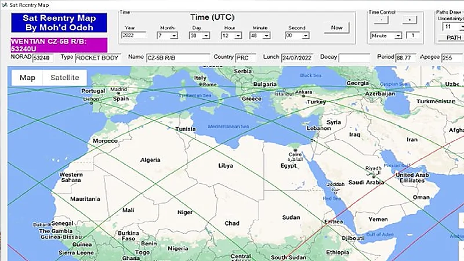The height and width of the screenshot is (261, 464).
Task: Click the Turkey country label
Action: (x=316, y=102)
